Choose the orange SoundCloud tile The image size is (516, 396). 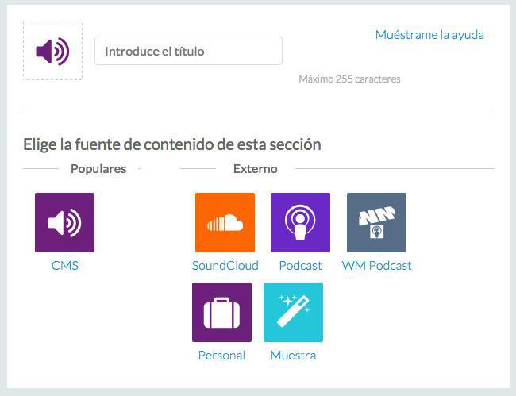[x=225, y=223]
